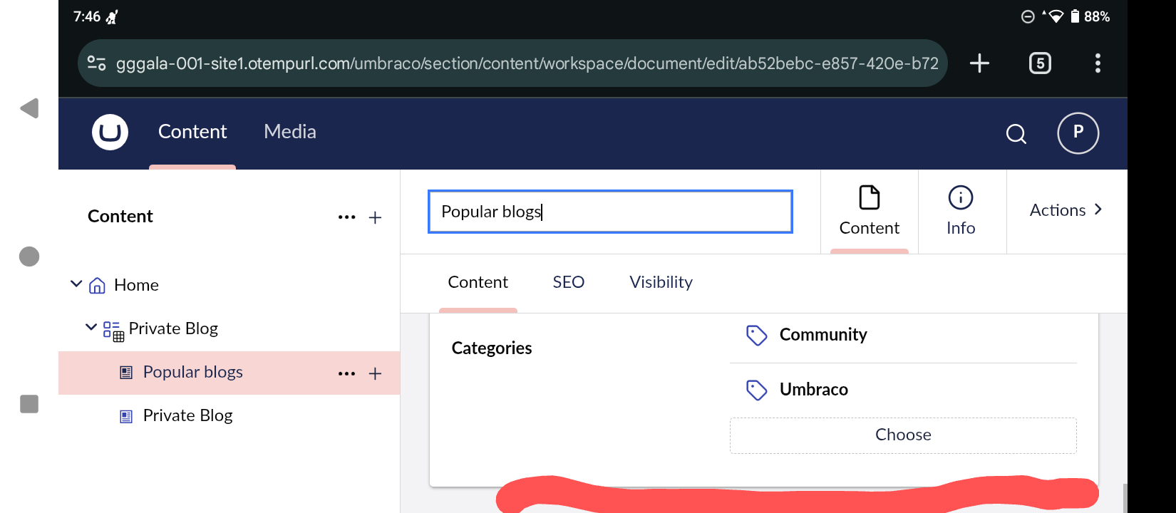Open the Content header three-dots menu
The image size is (1176, 513).
point(346,217)
